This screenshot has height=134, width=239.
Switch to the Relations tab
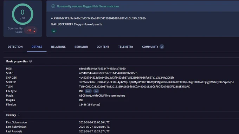pos(58,47)
